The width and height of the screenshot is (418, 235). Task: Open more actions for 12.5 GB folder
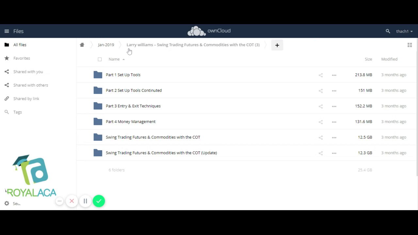(334, 137)
